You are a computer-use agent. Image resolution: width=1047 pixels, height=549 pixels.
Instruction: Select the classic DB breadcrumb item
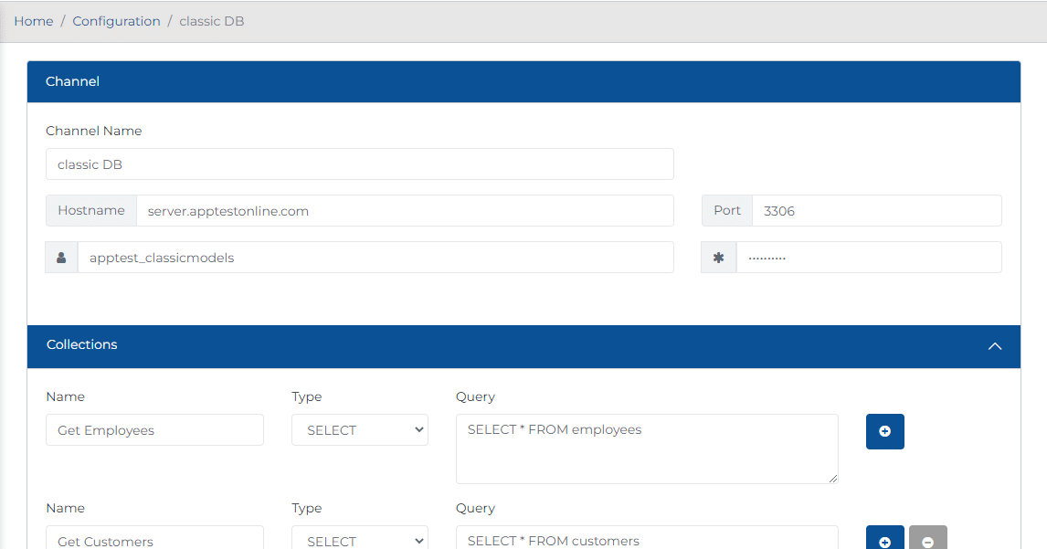point(211,20)
